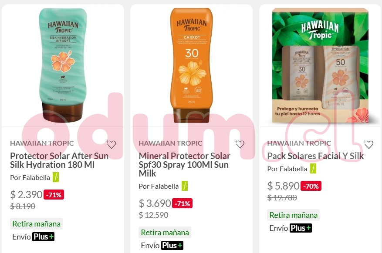Click the Plus+ badge on Mineral Protector shipping
Viewport: 382px width, 253px height.
[x=172, y=246]
